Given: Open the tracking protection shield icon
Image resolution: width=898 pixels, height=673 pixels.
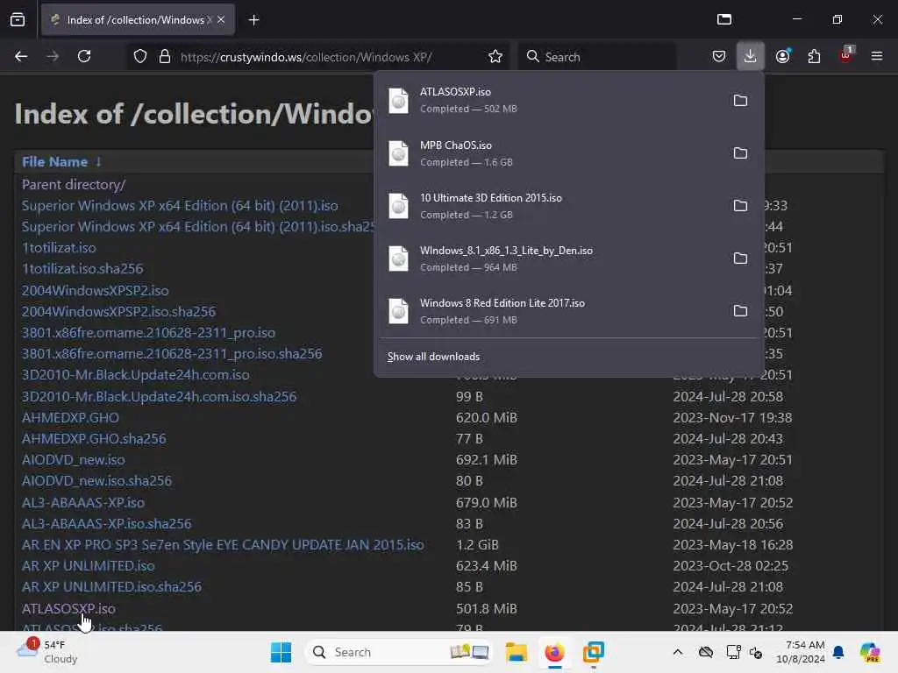Looking at the screenshot, I should click(140, 56).
